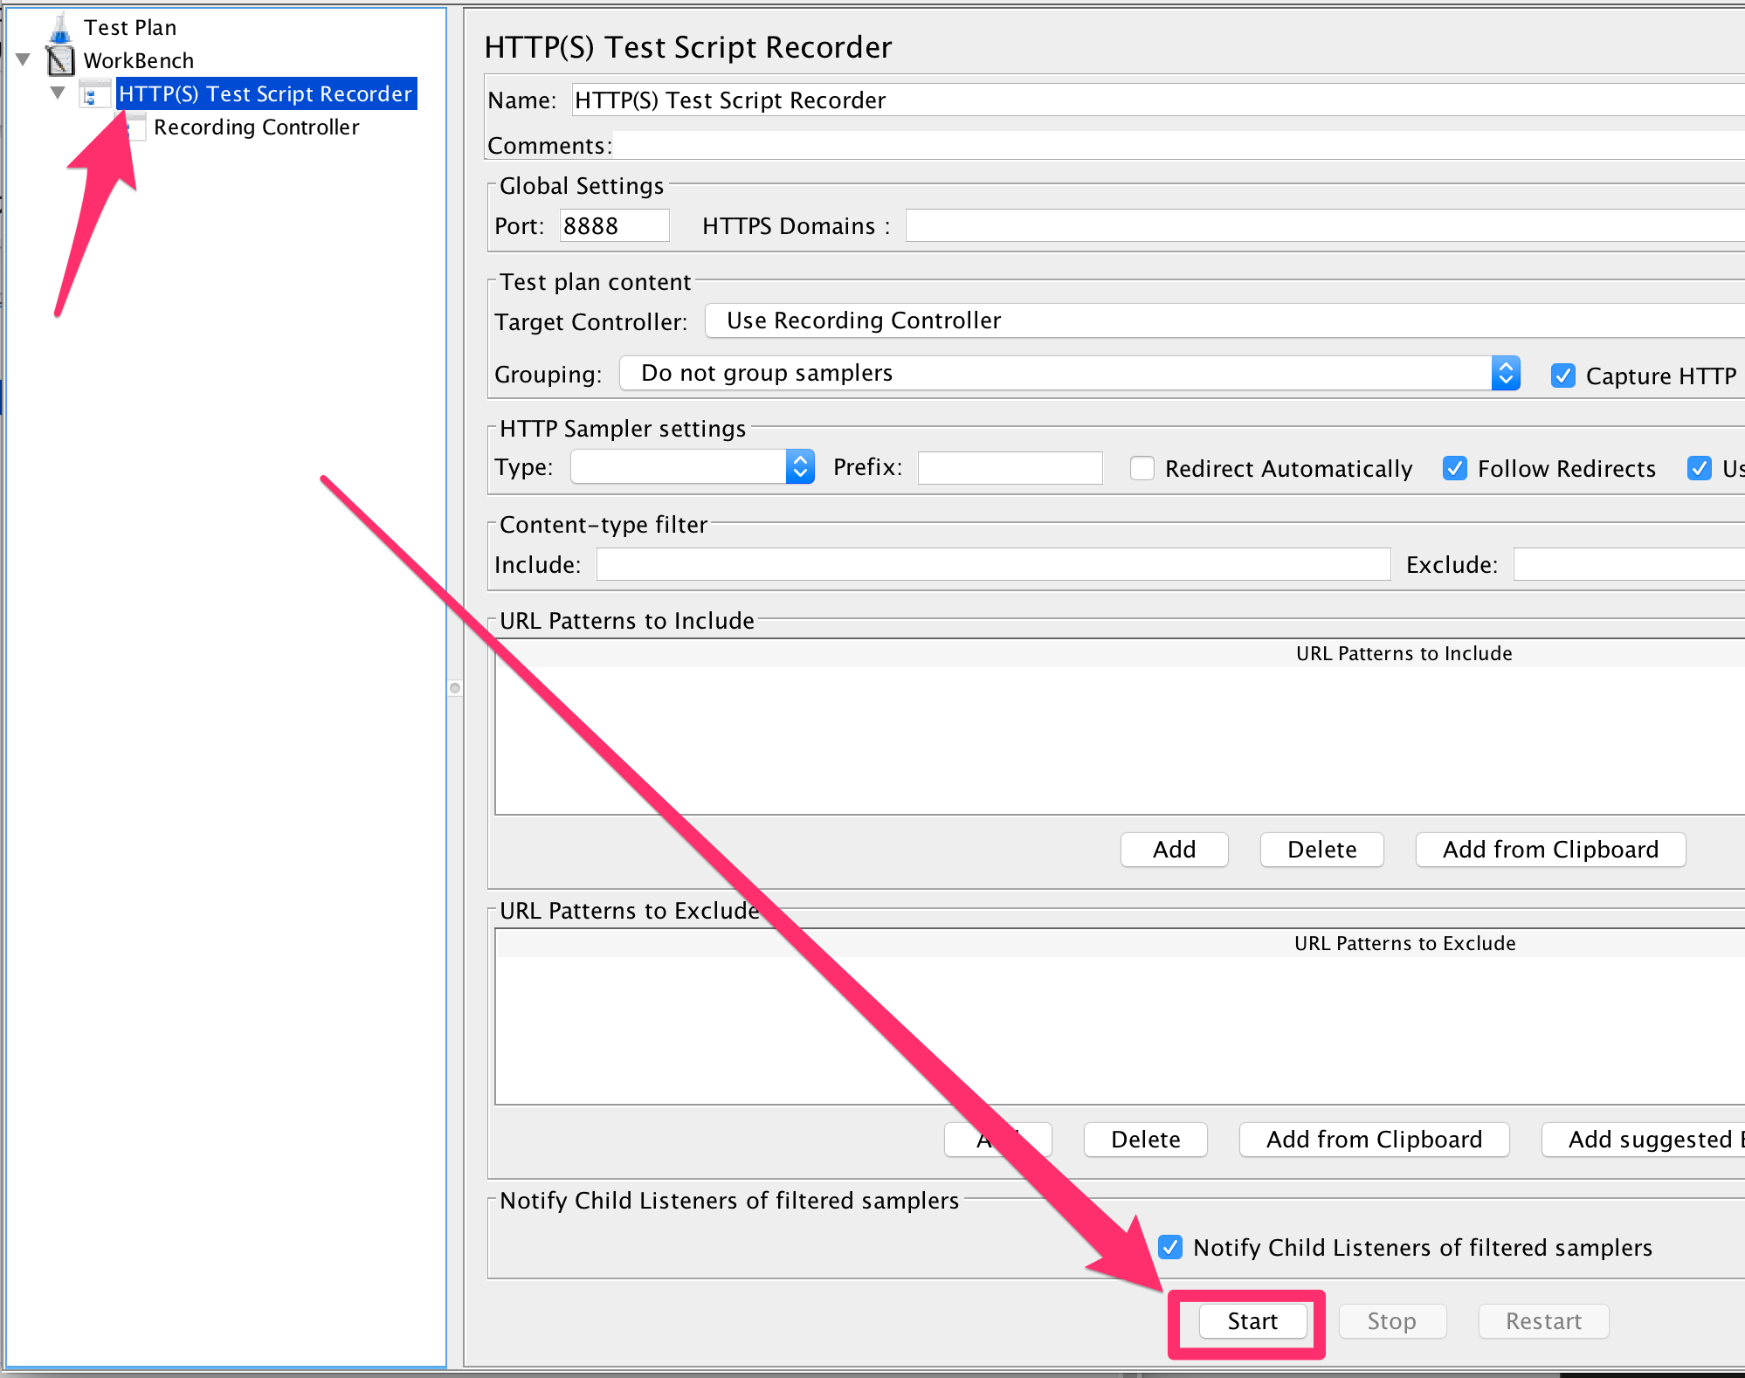The width and height of the screenshot is (1745, 1378).
Task: Click Add from Clipboard for Exclude patterns
Action: pos(1374,1139)
